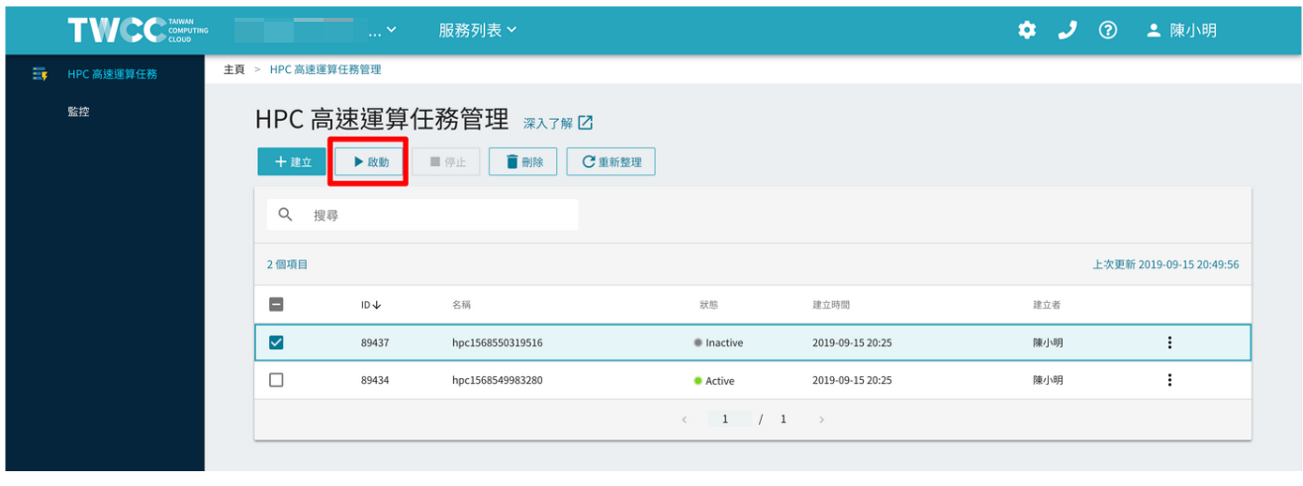Image resolution: width=1303 pixels, height=486 pixels.
Task: Click the HPC sidebar icon
Action: [40, 73]
